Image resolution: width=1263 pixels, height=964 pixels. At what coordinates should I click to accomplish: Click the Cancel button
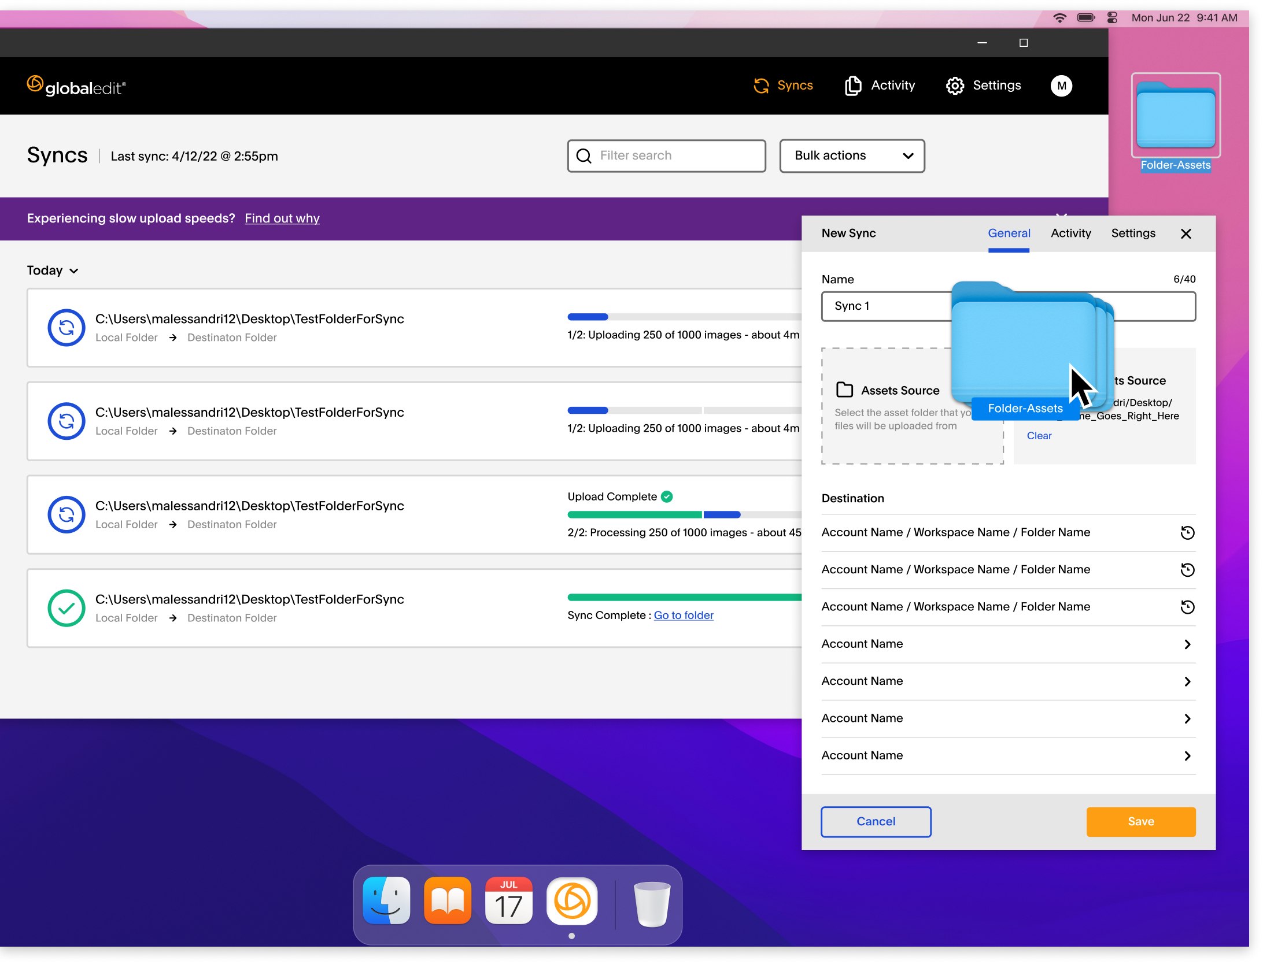pyautogui.click(x=876, y=822)
